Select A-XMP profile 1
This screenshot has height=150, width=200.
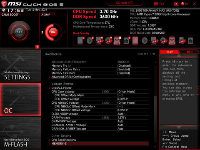[x=65, y=32]
